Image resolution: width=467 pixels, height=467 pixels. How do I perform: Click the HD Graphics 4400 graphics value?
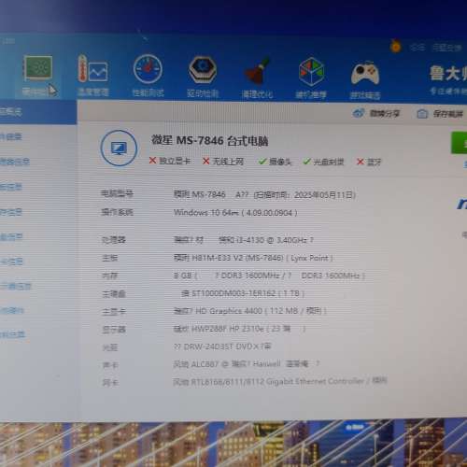coord(249,311)
